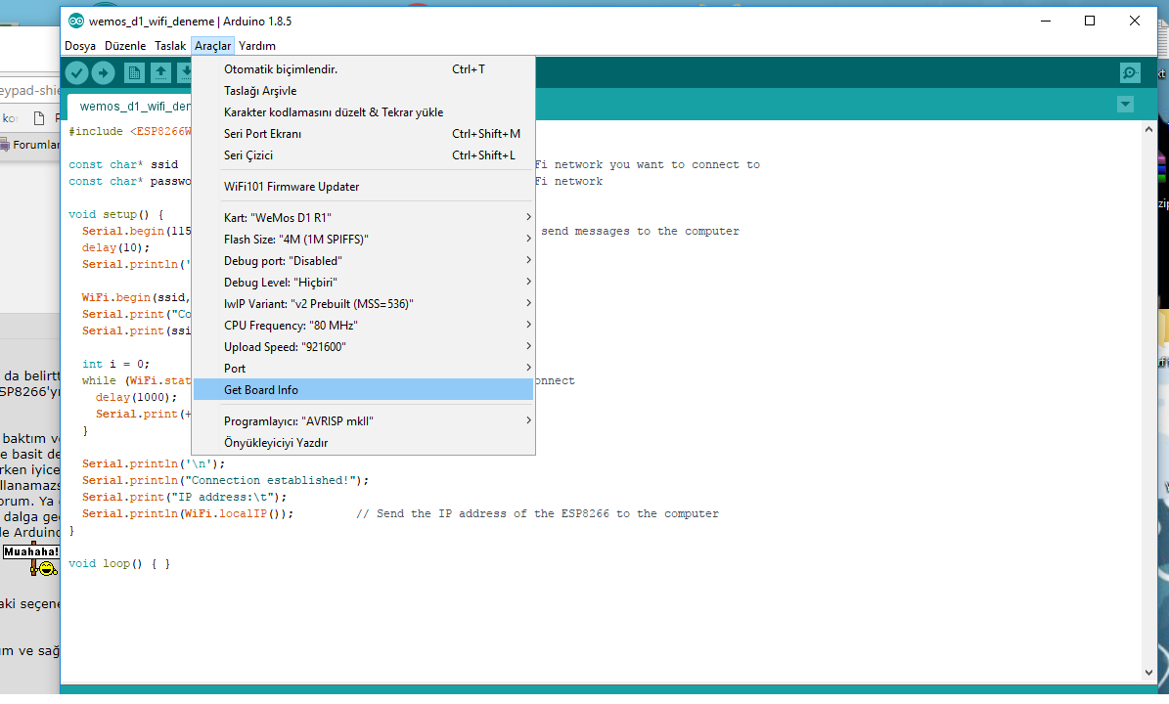Open the Dosya menu
Viewport: 1169px width, 704px height.
pyautogui.click(x=80, y=46)
